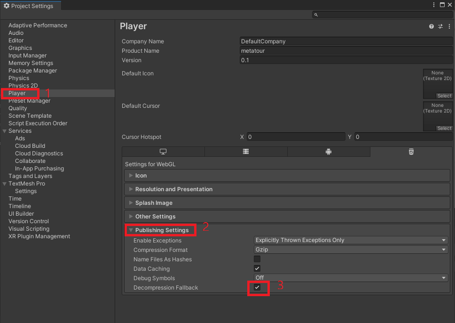The width and height of the screenshot is (455, 323).
Task: Open Audio settings
Action: pos(16,33)
